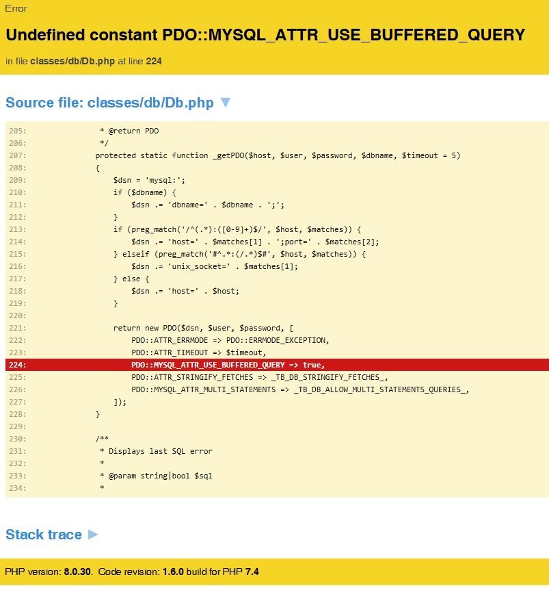Select line number 207 in the gutter
Viewport: 549px width, 590px height.
pos(17,155)
